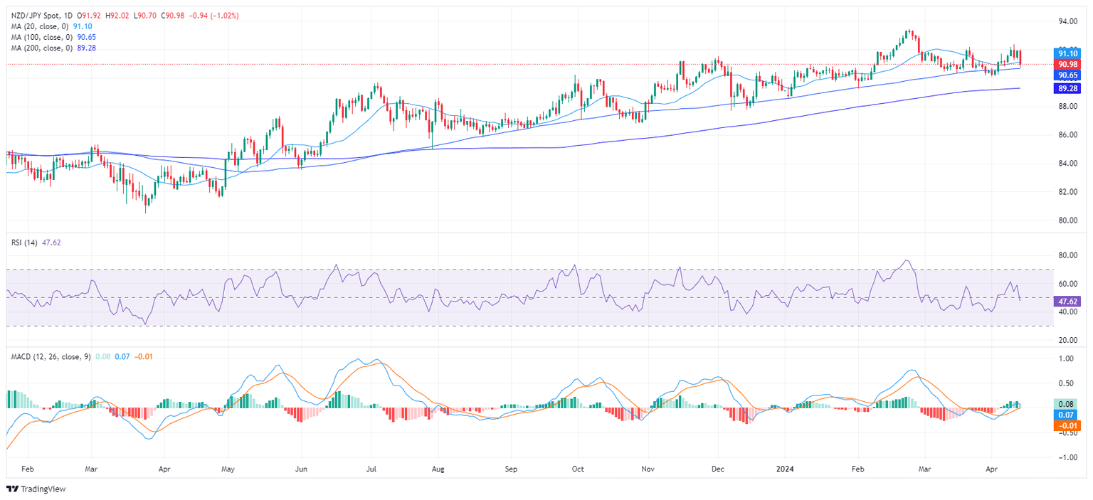Click the -0.50 MACD axis label
The height and width of the screenshot is (500, 1093).
tap(1067, 433)
